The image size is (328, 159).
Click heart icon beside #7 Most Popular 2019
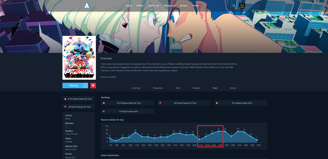click(x=104, y=111)
